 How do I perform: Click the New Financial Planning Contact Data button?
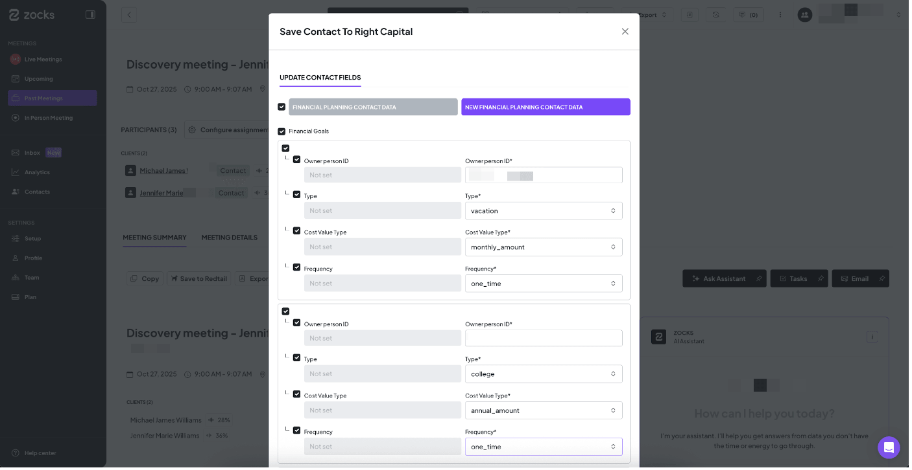point(545,107)
